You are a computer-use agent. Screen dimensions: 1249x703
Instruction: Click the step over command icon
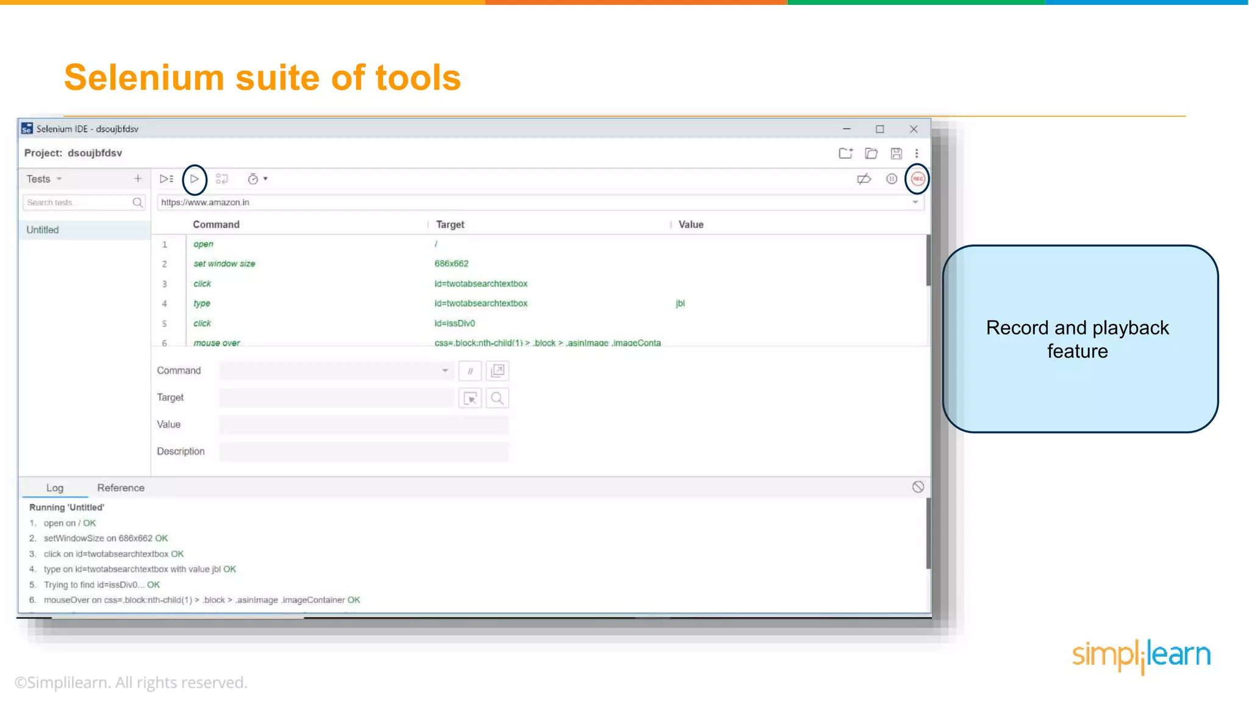tap(222, 179)
